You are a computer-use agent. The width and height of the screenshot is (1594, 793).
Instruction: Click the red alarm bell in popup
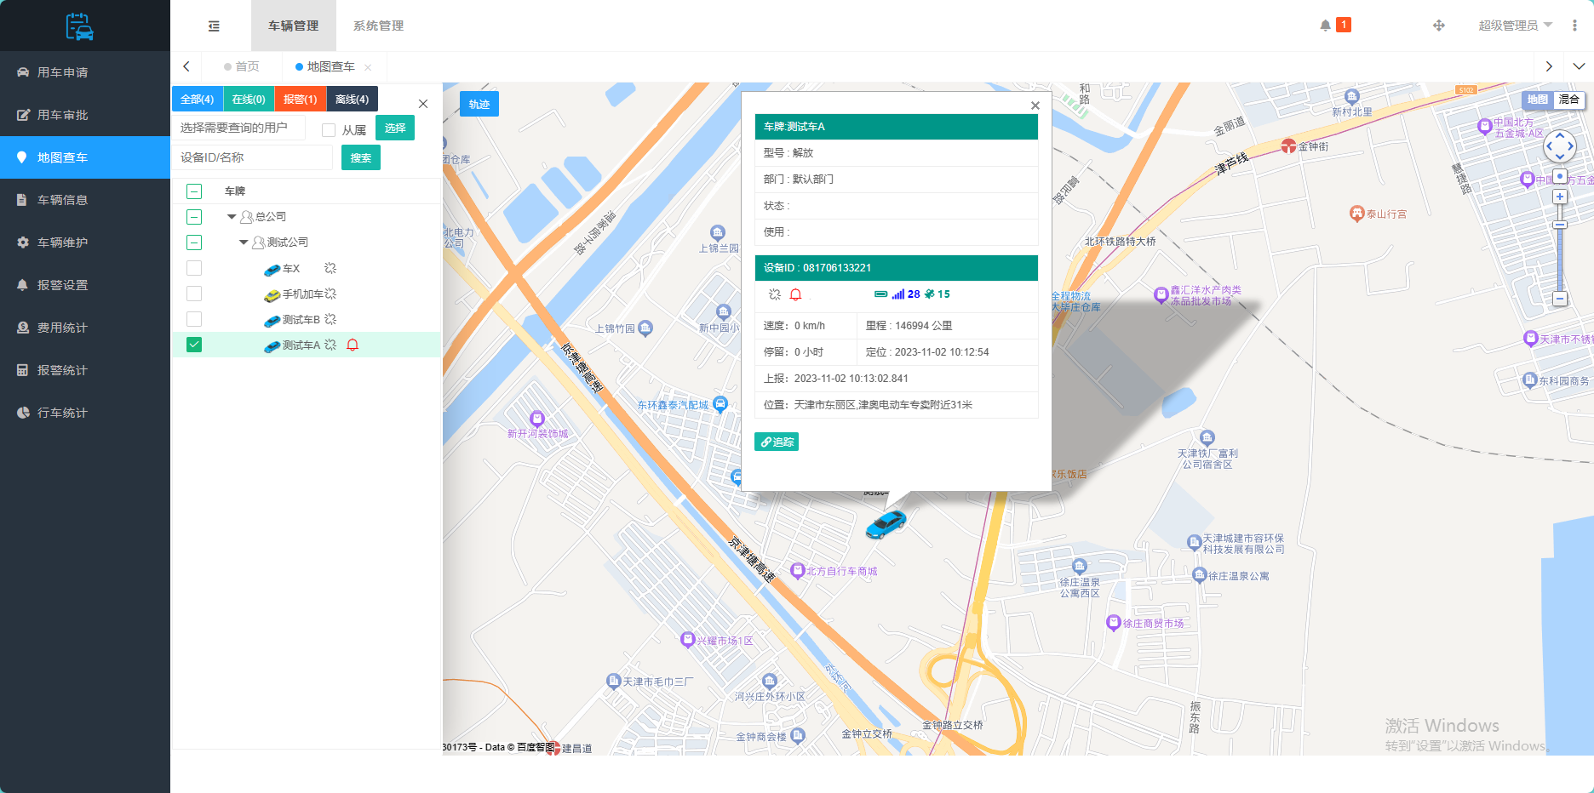(x=795, y=294)
